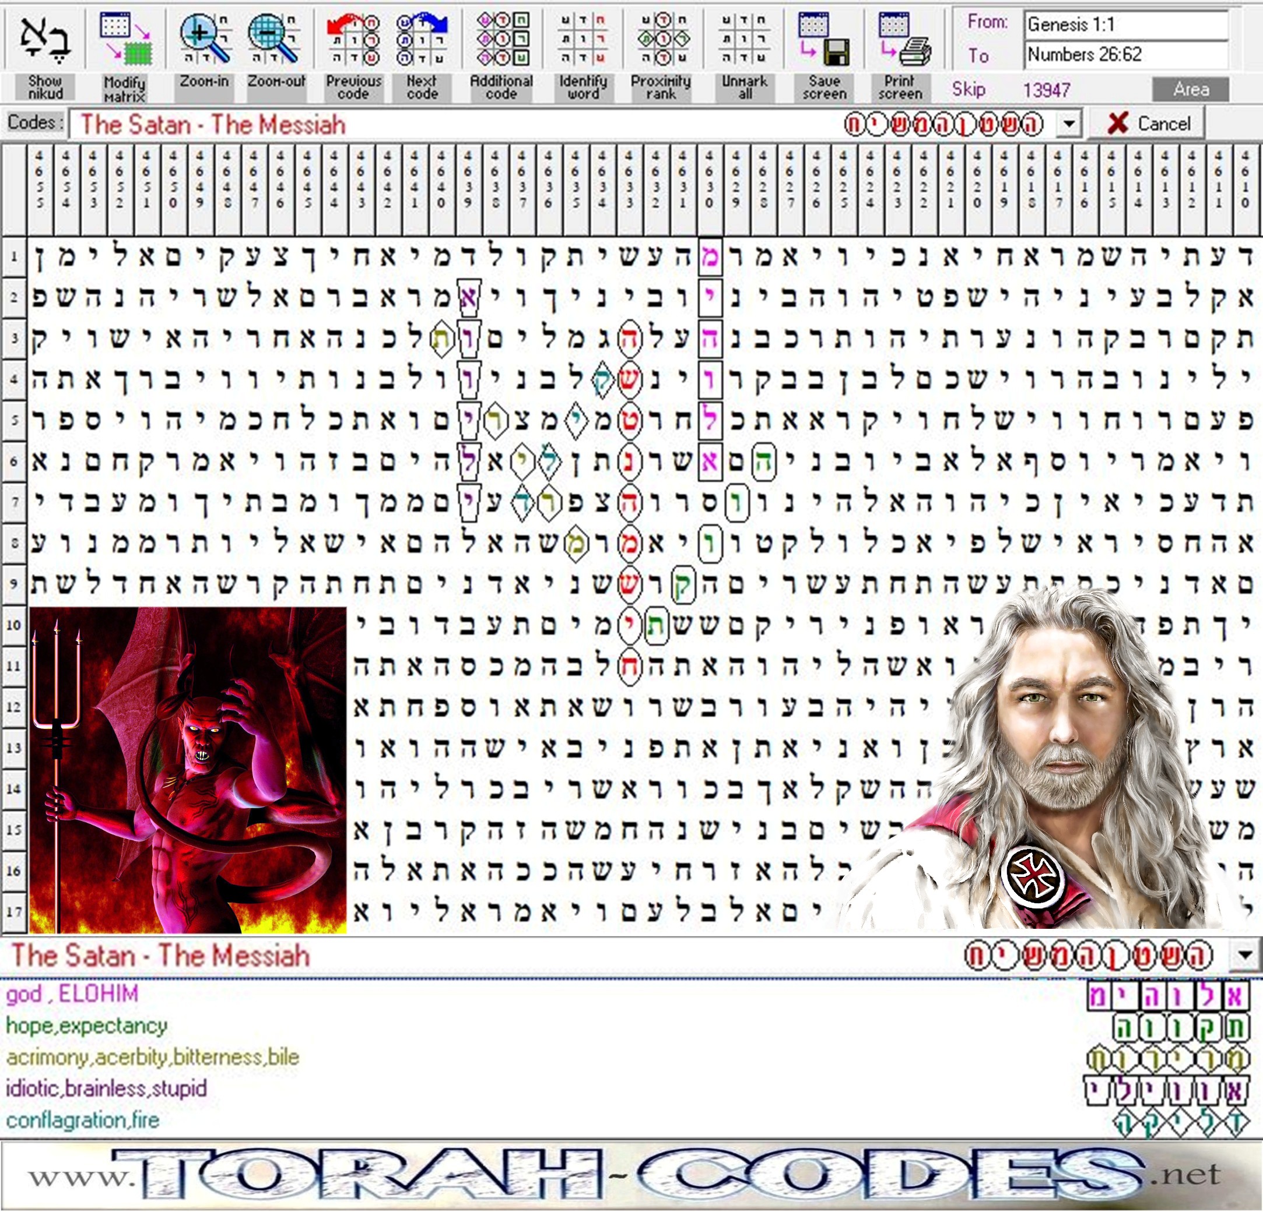
Task: Click the To field showing Numbers 26:62
Action: point(1125,55)
